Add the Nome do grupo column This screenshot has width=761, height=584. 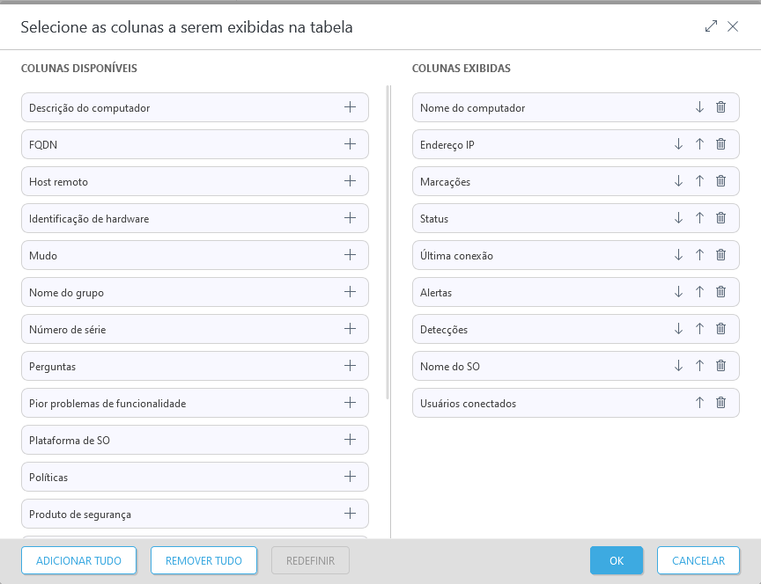(350, 292)
